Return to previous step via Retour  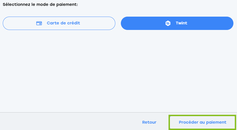(x=149, y=122)
